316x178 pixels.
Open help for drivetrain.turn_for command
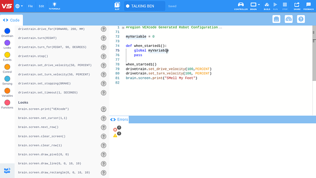[x=104, y=47]
